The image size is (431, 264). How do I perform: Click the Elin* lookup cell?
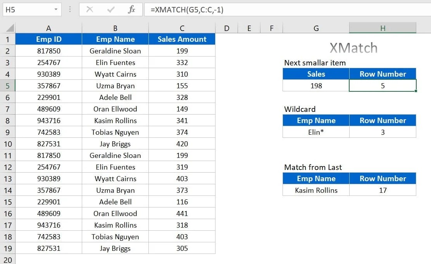tap(316, 132)
